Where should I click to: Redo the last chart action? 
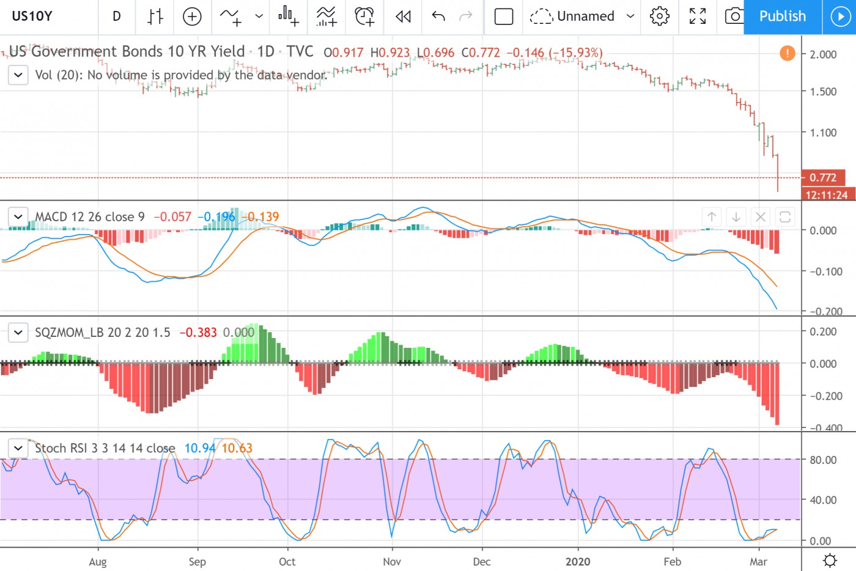pyautogui.click(x=466, y=17)
